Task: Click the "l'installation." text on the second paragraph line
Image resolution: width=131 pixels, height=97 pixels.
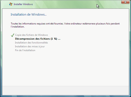Action: pos(18,27)
